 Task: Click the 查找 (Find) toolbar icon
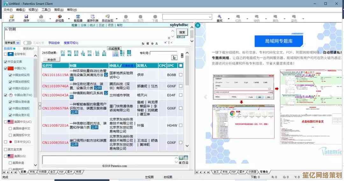pos(219,18)
